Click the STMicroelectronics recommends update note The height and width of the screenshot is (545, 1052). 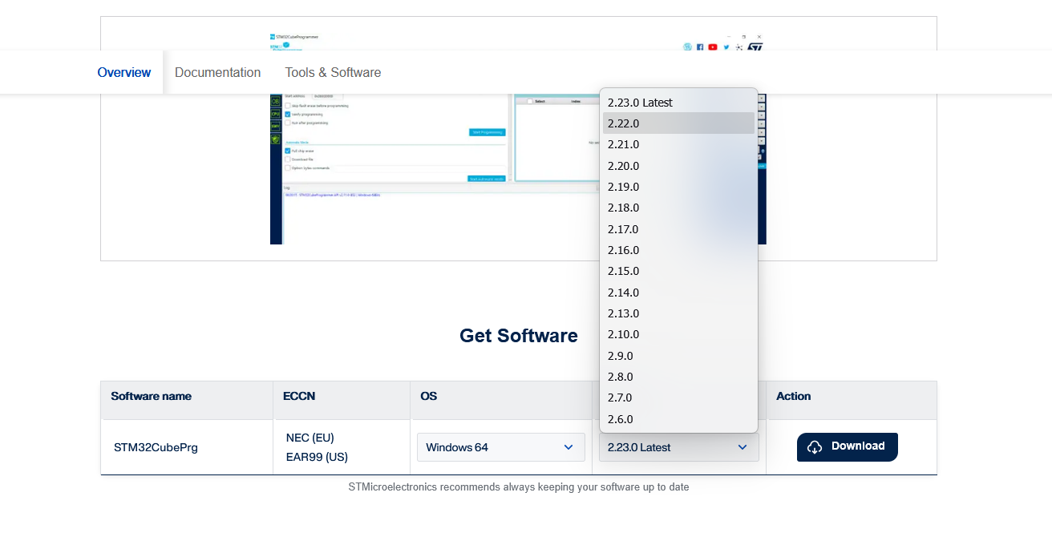(x=519, y=487)
